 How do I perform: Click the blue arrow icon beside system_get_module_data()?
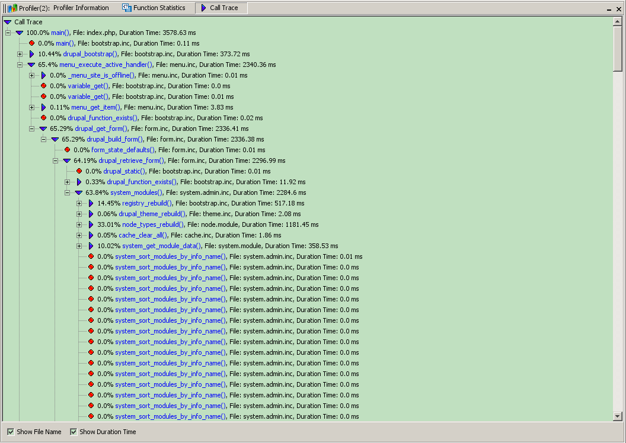91,246
